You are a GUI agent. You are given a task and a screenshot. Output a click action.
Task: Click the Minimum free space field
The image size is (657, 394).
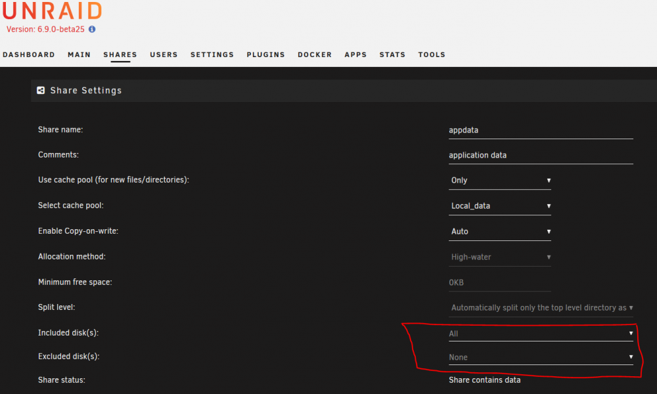tap(499, 282)
